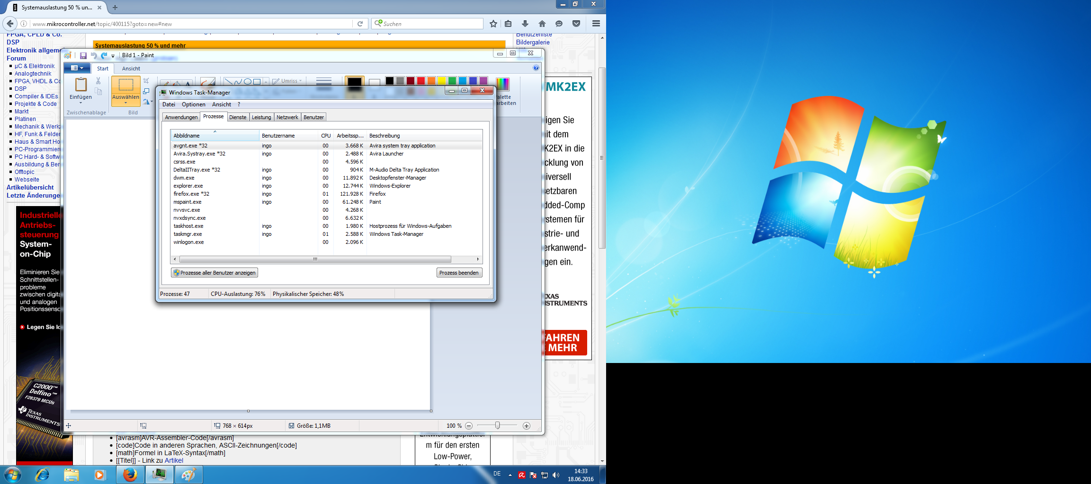The image size is (1091, 484).
Task: Open the quick access toolbar customize arrow in Paint
Action: tap(113, 56)
